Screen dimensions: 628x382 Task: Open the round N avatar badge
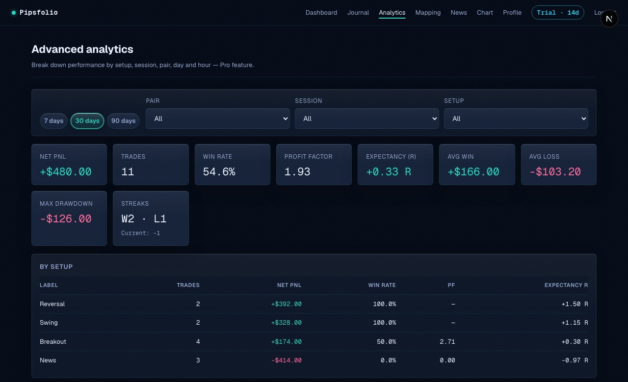pos(609,19)
